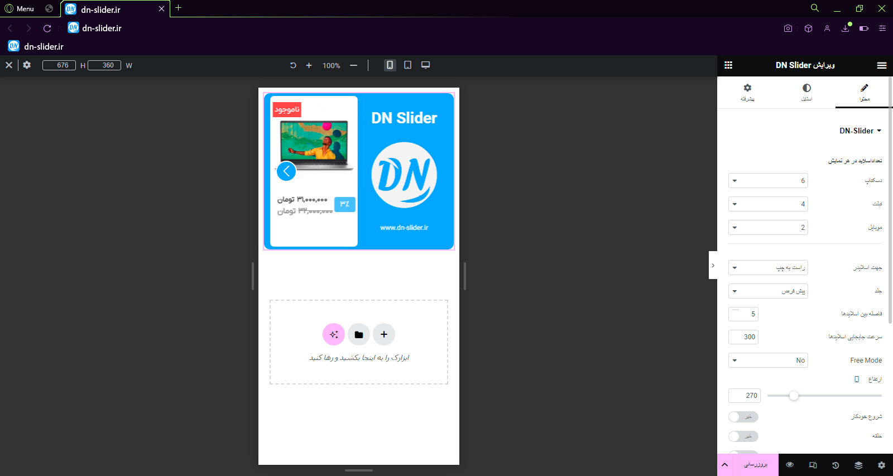Switch to the محتوا content tab

[x=865, y=92]
